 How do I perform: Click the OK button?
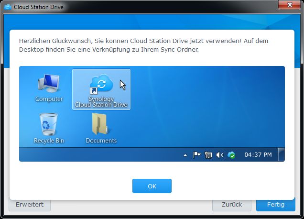coord(152,186)
